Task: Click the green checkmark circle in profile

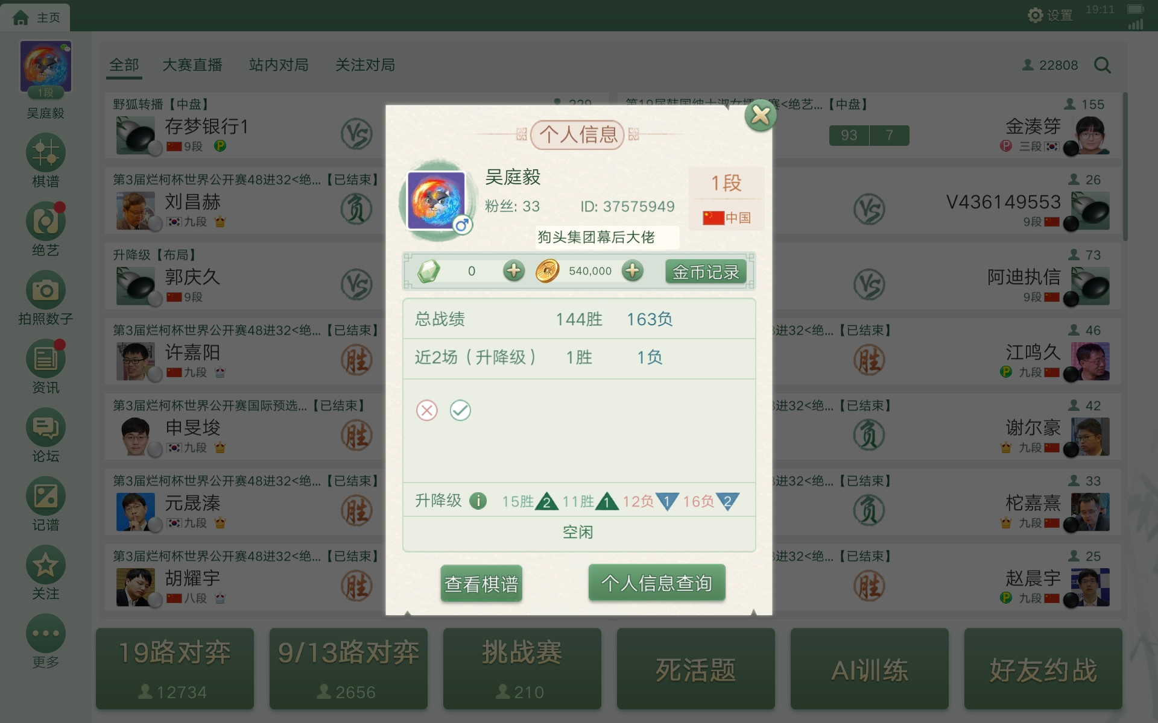Action: pyautogui.click(x=460, y=410)
